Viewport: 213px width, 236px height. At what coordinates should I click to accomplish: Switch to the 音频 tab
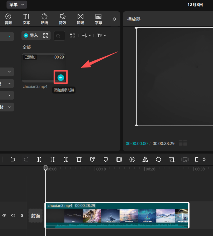[8, 19]
